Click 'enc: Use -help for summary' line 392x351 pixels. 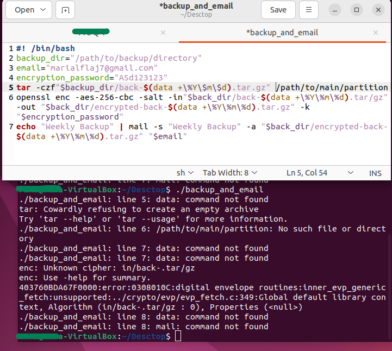(85, 278)
